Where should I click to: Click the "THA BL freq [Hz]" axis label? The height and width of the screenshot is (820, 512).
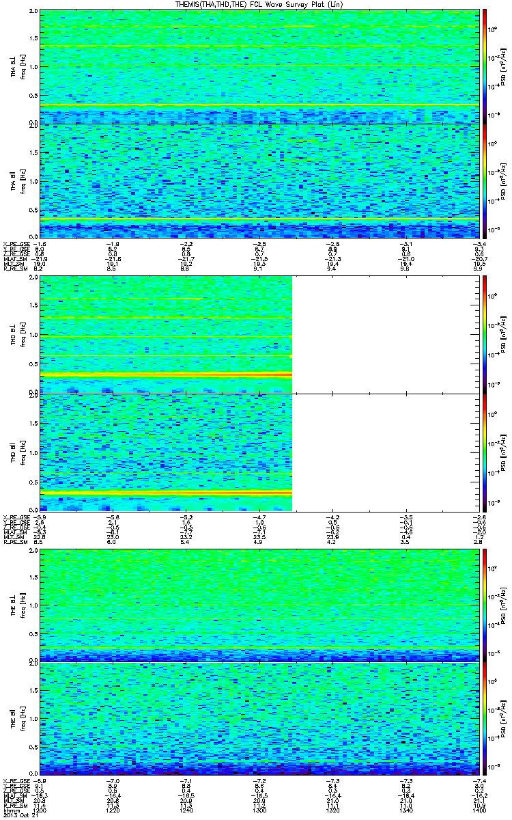(16, 67)
